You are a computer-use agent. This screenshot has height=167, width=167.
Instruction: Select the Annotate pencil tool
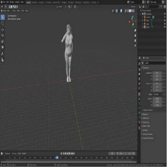point(3,54)
